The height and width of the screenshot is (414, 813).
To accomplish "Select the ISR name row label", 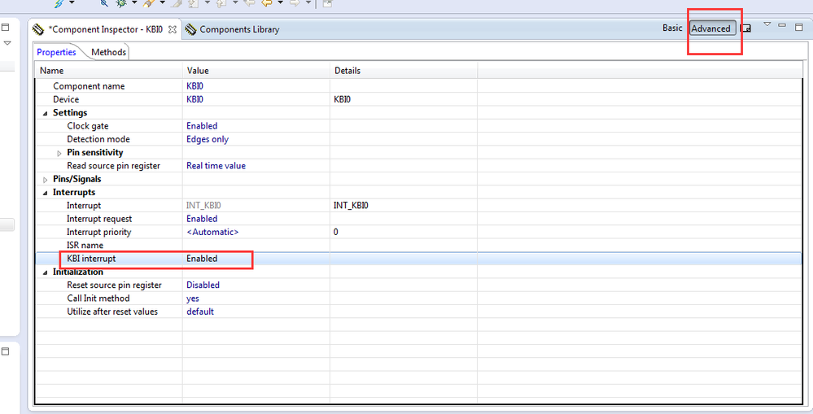I will tap(85, 246).
